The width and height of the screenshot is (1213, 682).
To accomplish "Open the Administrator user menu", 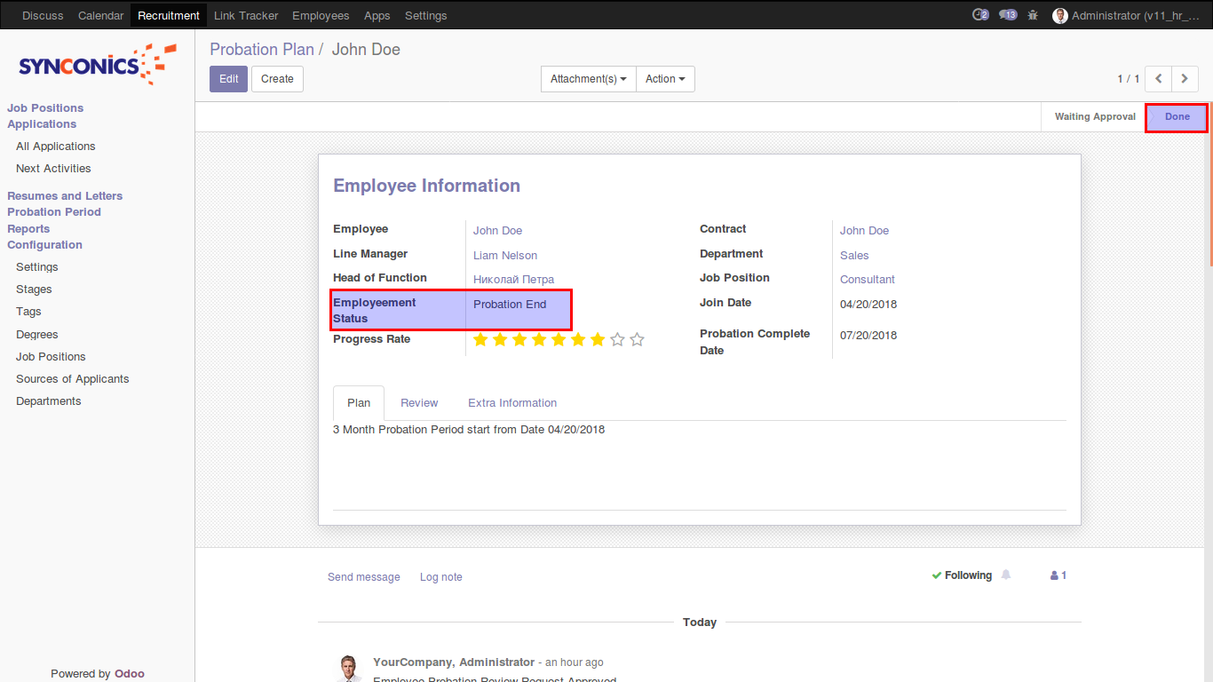I will (1125, 15).
